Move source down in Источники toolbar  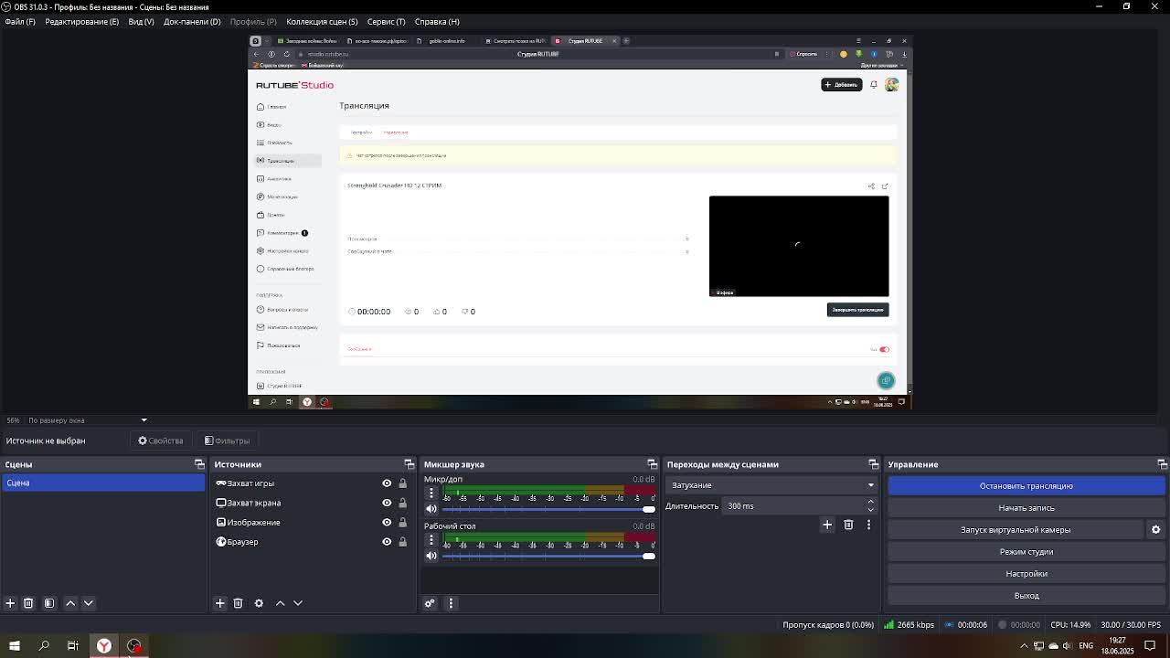pos(298,603)
